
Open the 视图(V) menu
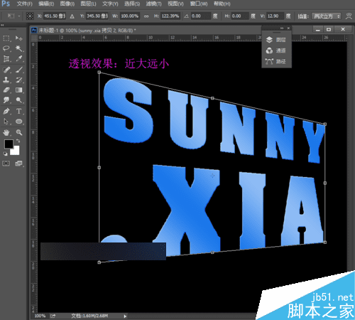(x=175, y=4)
